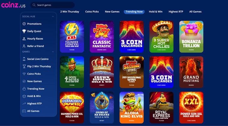The image size is (228, 126).
Task: Open the Highest RTP sidebar link
Action: [34, 104]
